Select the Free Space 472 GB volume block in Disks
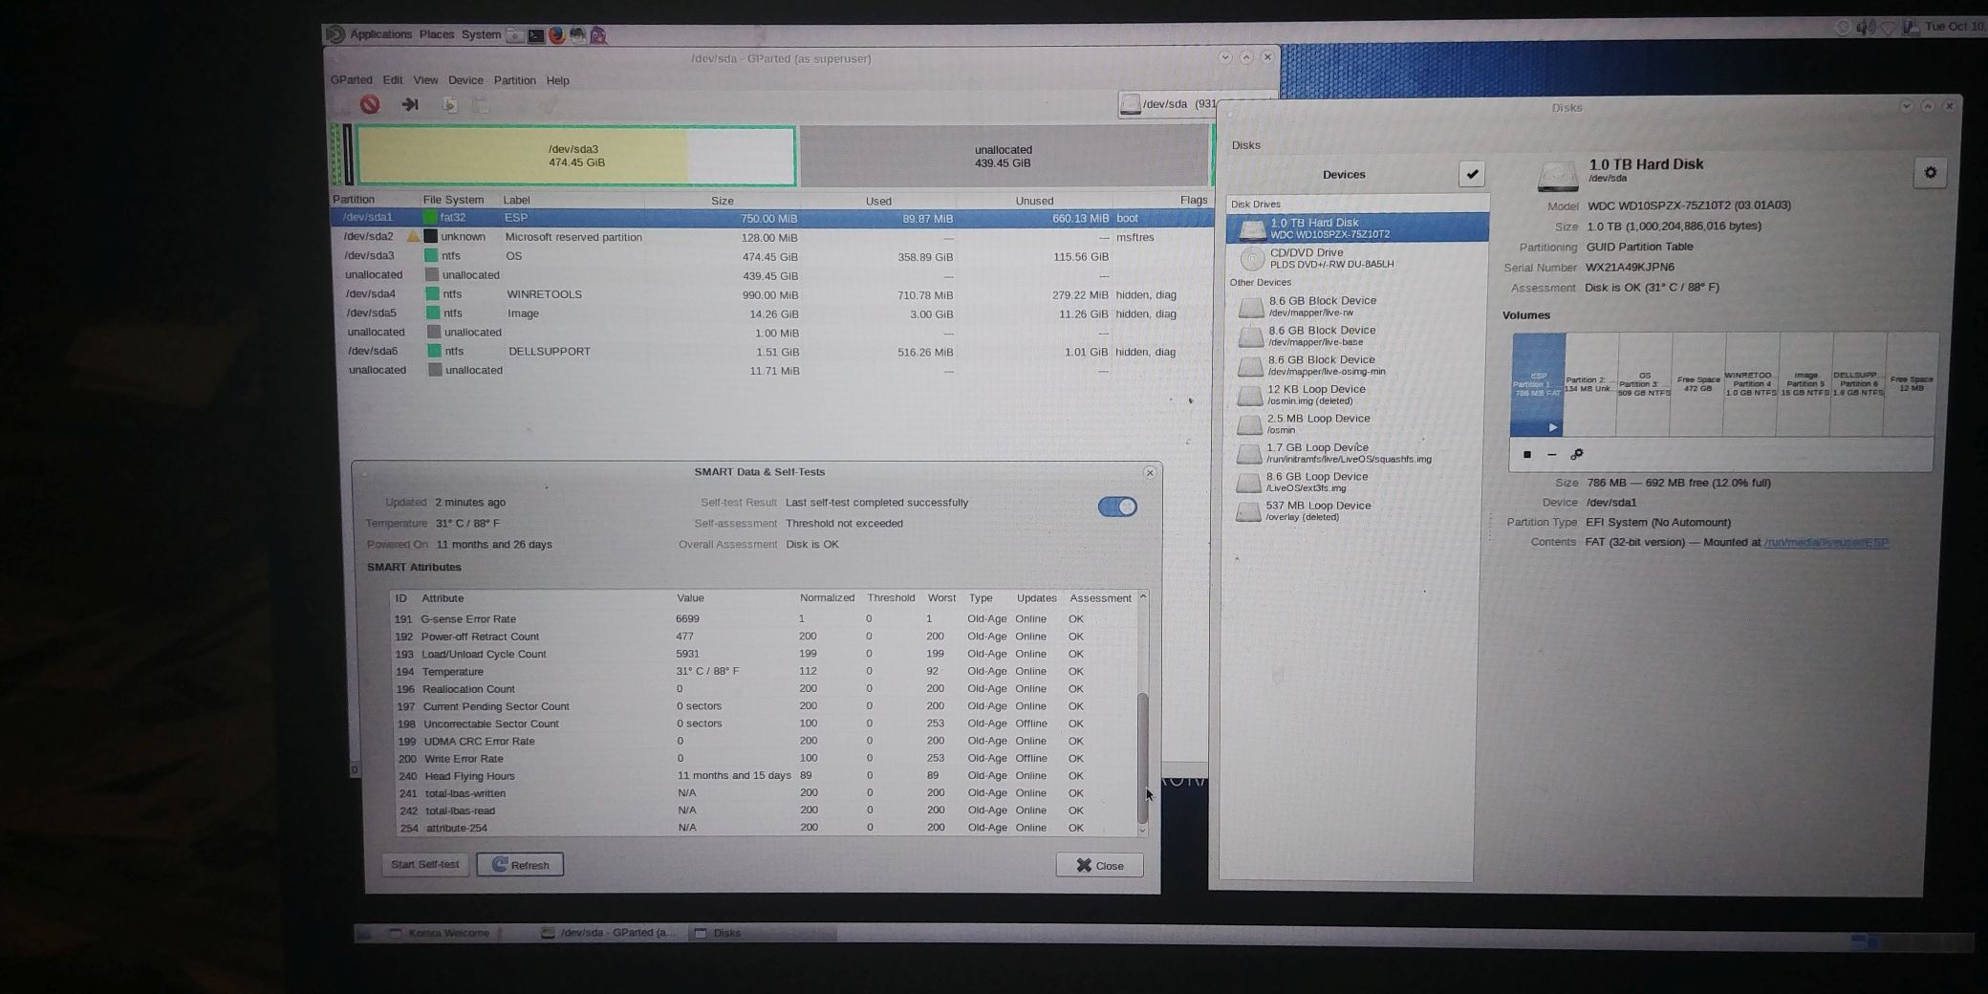Image resolution: width=1988 pixels, height=994 pixels. [x=1697, y=384]
